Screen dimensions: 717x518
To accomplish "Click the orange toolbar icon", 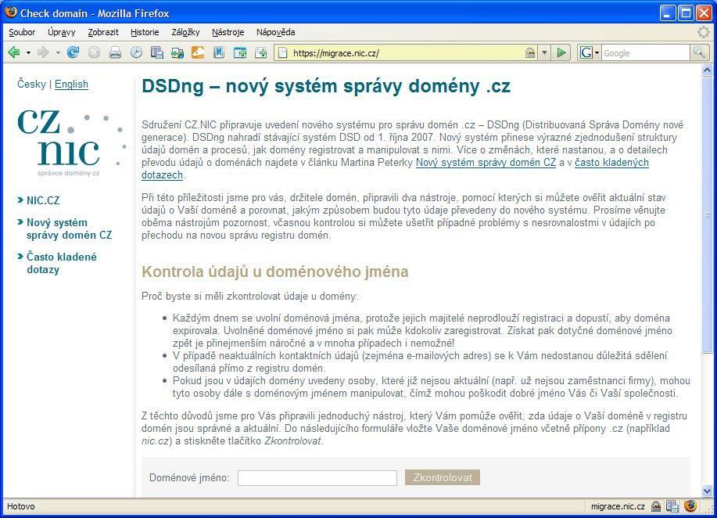I will [x=198, y=52].
